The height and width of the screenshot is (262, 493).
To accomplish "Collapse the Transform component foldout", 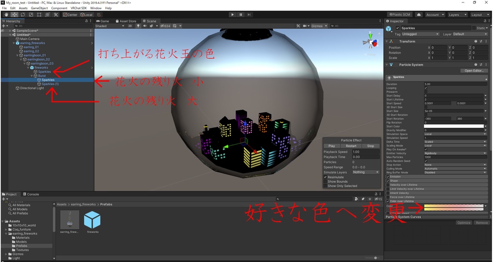I will coord(387,41).
